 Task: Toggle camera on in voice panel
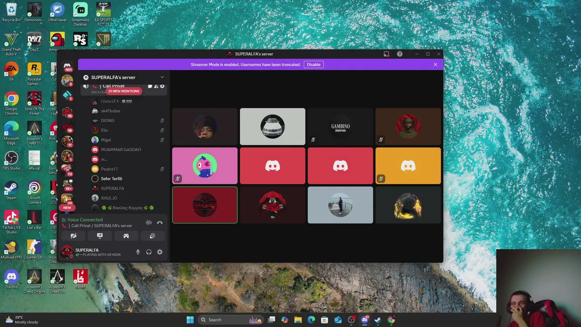[x=74, y=236]
